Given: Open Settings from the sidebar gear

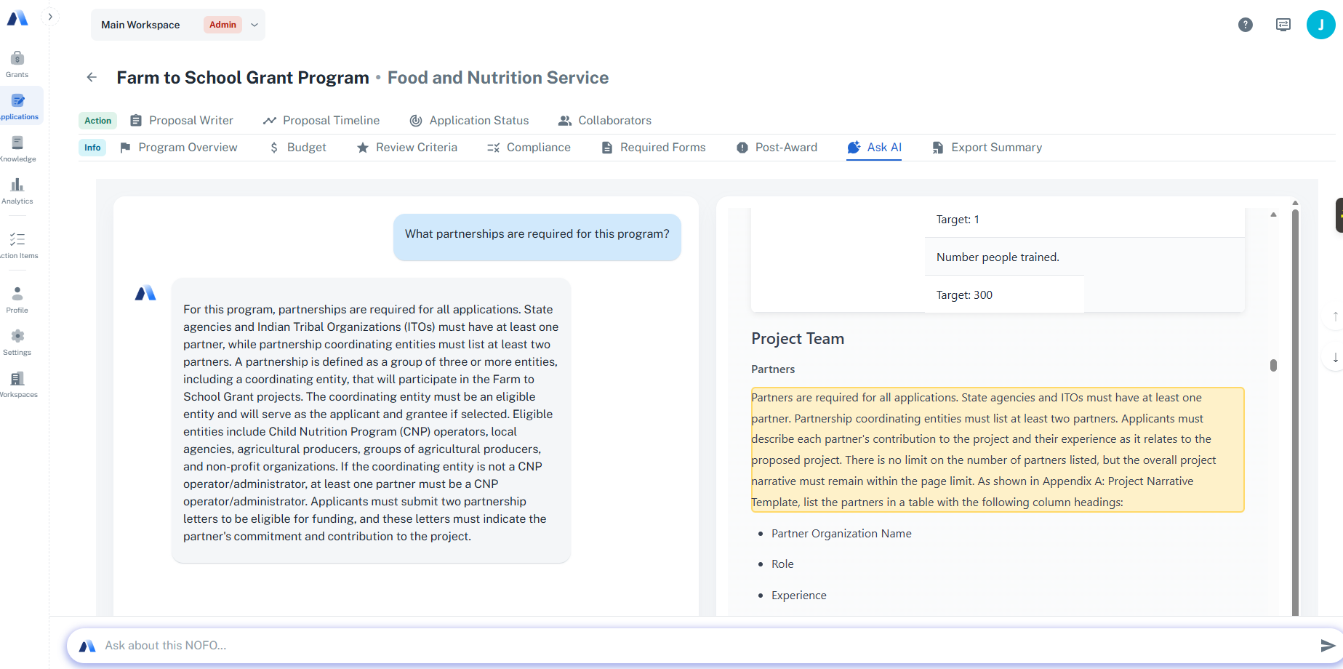Looking at the screenshot, I should click(16, 340).
